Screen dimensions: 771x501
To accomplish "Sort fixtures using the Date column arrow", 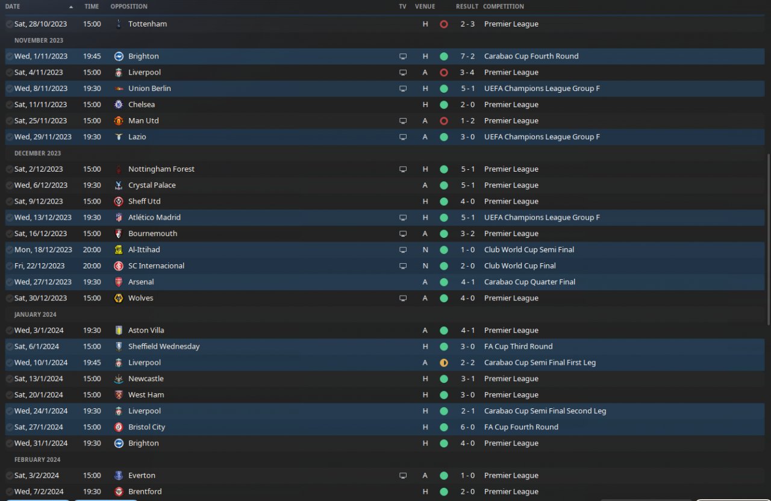I will (71, 7).
